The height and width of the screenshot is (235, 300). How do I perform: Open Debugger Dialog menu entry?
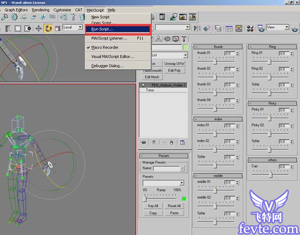117,66
